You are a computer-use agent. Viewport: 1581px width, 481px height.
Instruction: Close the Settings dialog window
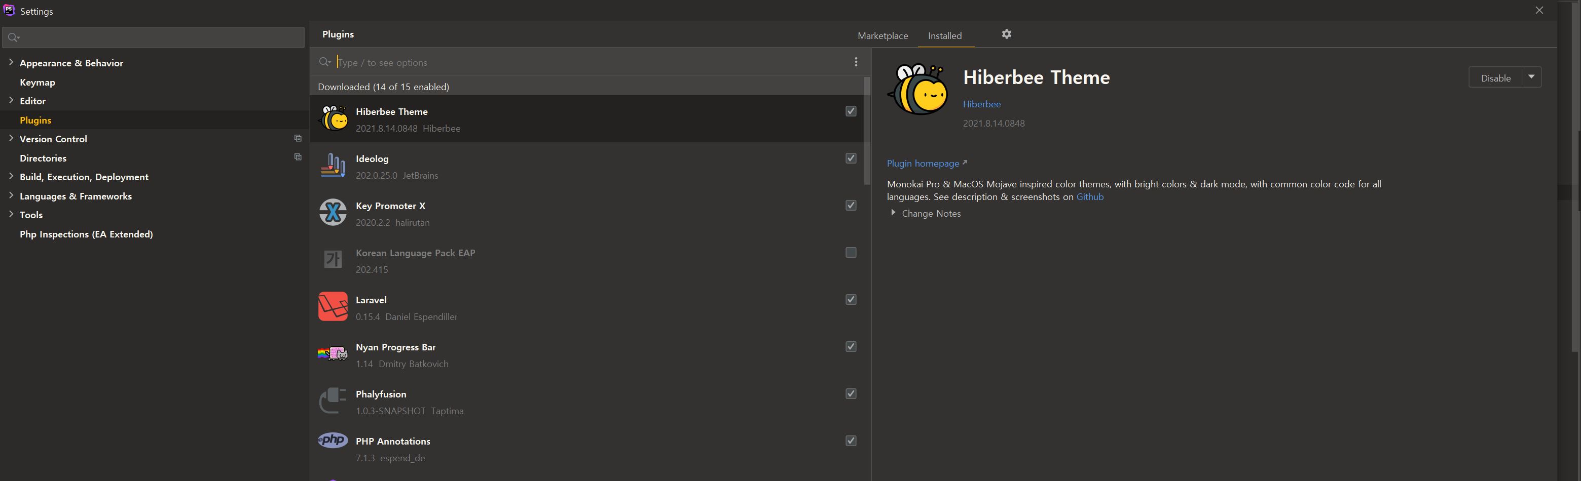[1539, 11]
